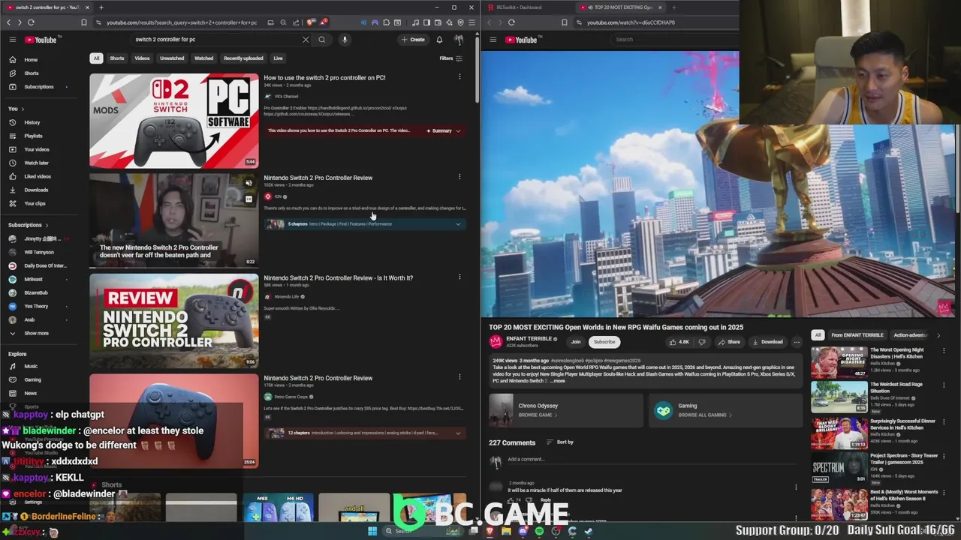Open the comments 'Sort by' dropdown
The height and width of the screenshot is (540, 961).
click(560, 442)
